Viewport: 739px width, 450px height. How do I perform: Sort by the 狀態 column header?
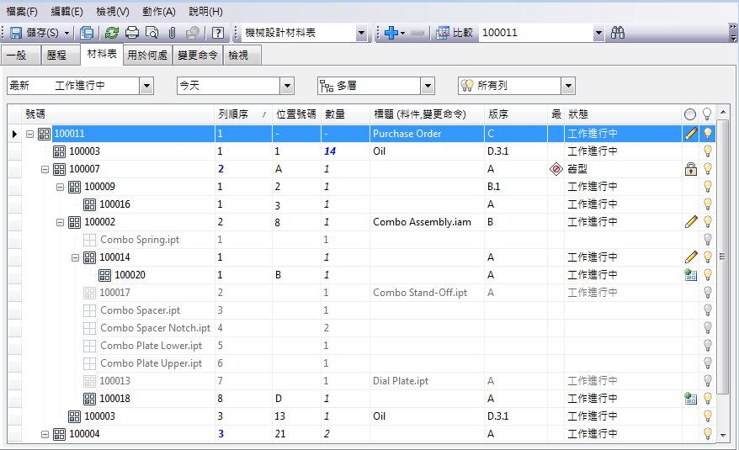[623, 114]
